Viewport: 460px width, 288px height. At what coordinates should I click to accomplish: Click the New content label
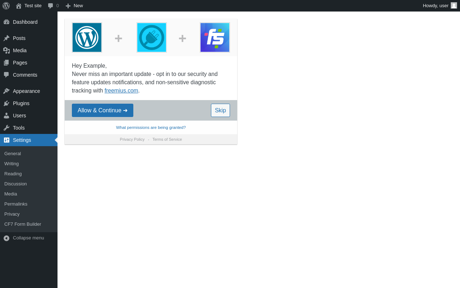coord(78,5)
